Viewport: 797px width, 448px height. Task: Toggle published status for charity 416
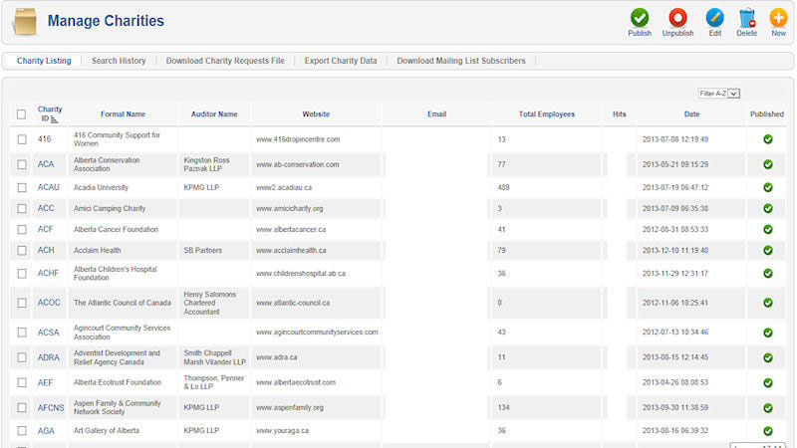coord(767,139)
